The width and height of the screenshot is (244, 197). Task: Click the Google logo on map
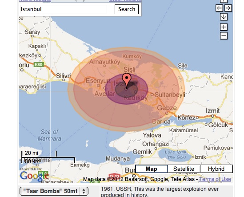[34, 176]
